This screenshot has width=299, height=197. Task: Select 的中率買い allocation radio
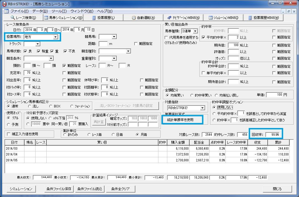click(192, 95)
